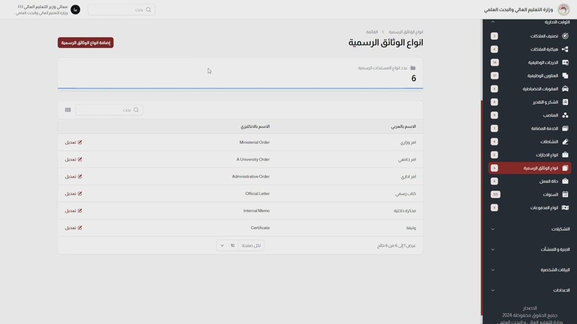Focus the table search field
This screenshot has width=577, height=324.
tap(109, 110)
